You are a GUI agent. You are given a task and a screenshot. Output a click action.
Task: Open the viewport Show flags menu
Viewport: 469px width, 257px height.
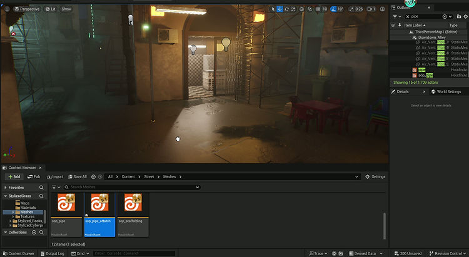click(66, 9)
